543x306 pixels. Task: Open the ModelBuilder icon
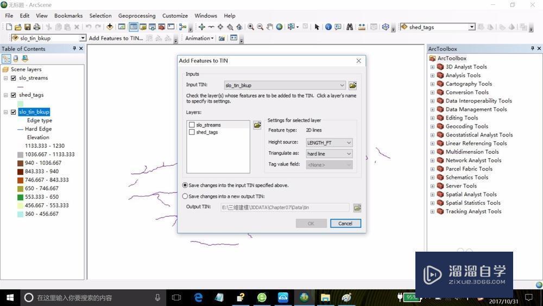pos(182,27)
